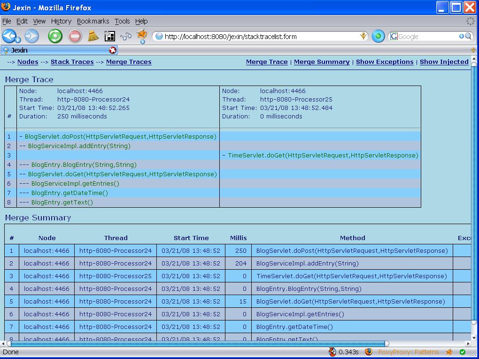Viewport: 479px width, 359px height.
Task: Open the Bookmarks menu
Action: [x=93, y=21]
